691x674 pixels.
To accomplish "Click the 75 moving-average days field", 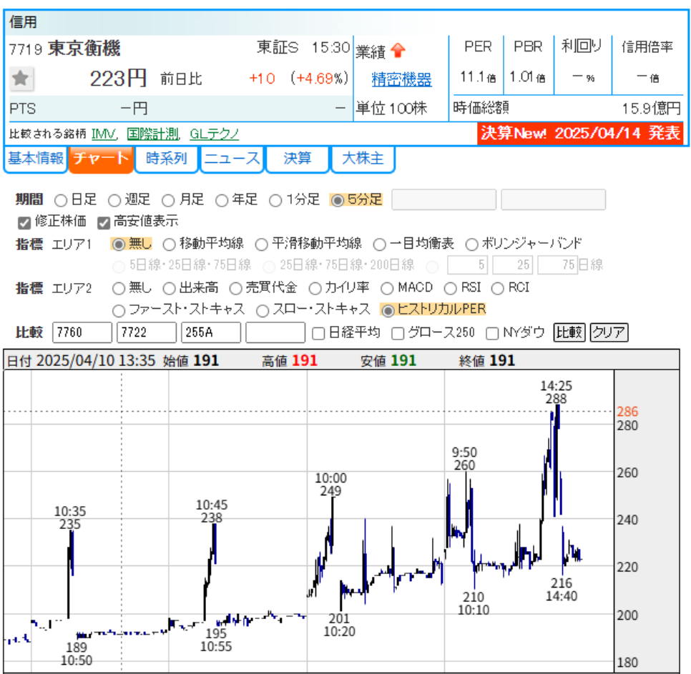I will click(x=557, y=265).
